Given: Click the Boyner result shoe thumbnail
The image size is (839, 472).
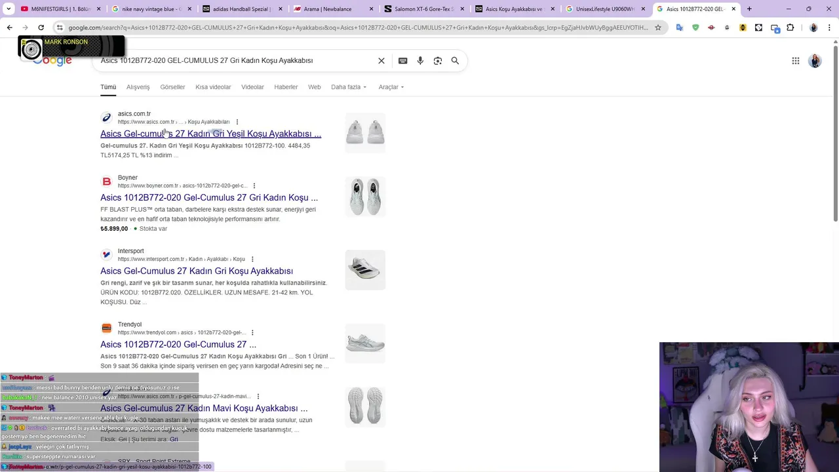Looking at the screenshot, I should [365, 197].
